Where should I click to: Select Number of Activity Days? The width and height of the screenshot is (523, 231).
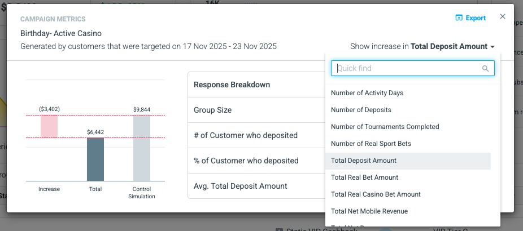pos(408,93)
